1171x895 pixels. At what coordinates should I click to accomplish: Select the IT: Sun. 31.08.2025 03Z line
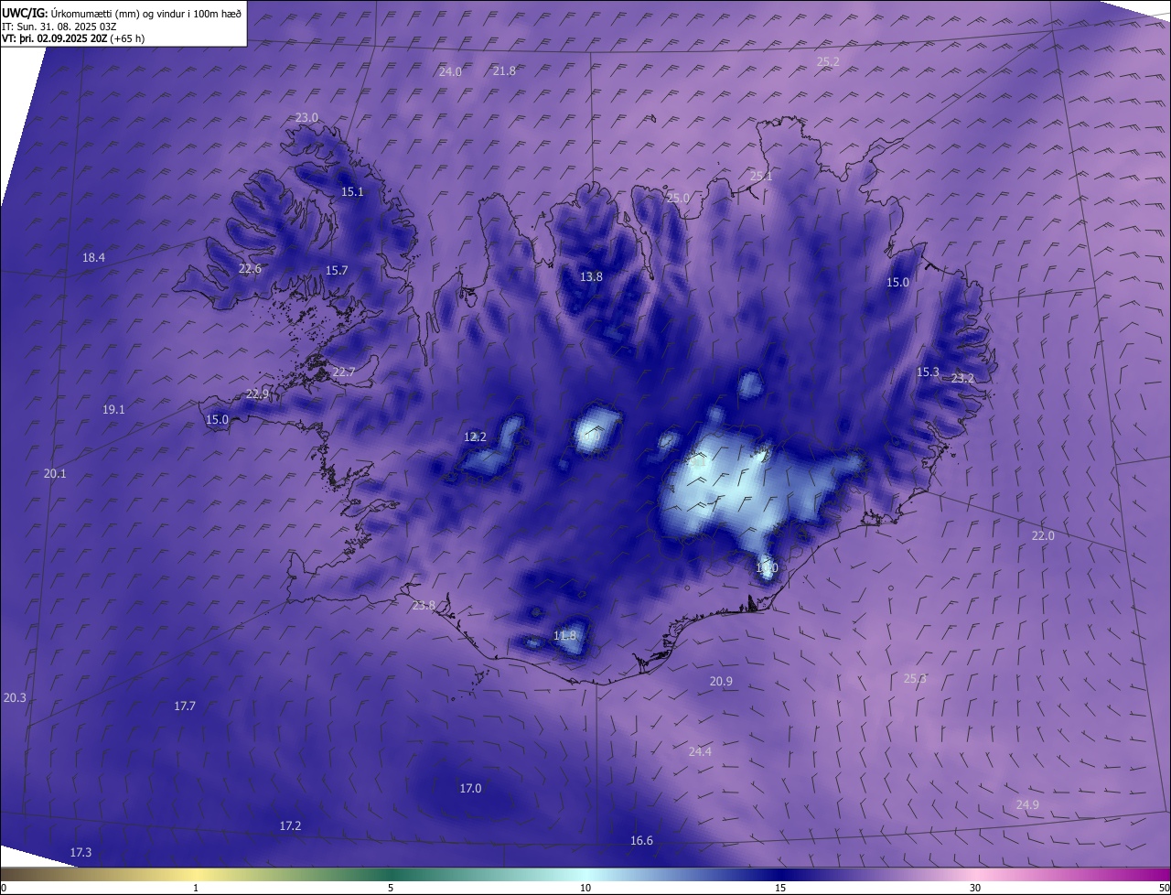tap(60, 27)
